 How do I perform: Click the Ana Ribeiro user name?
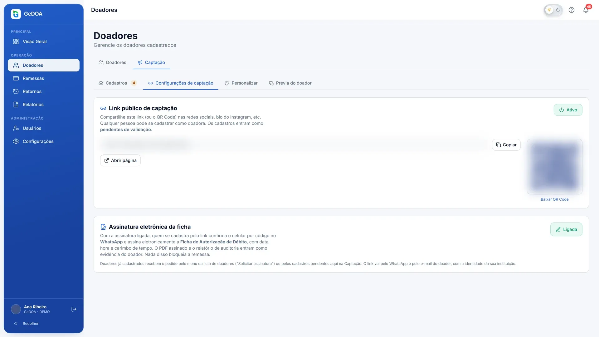(35, 307)
